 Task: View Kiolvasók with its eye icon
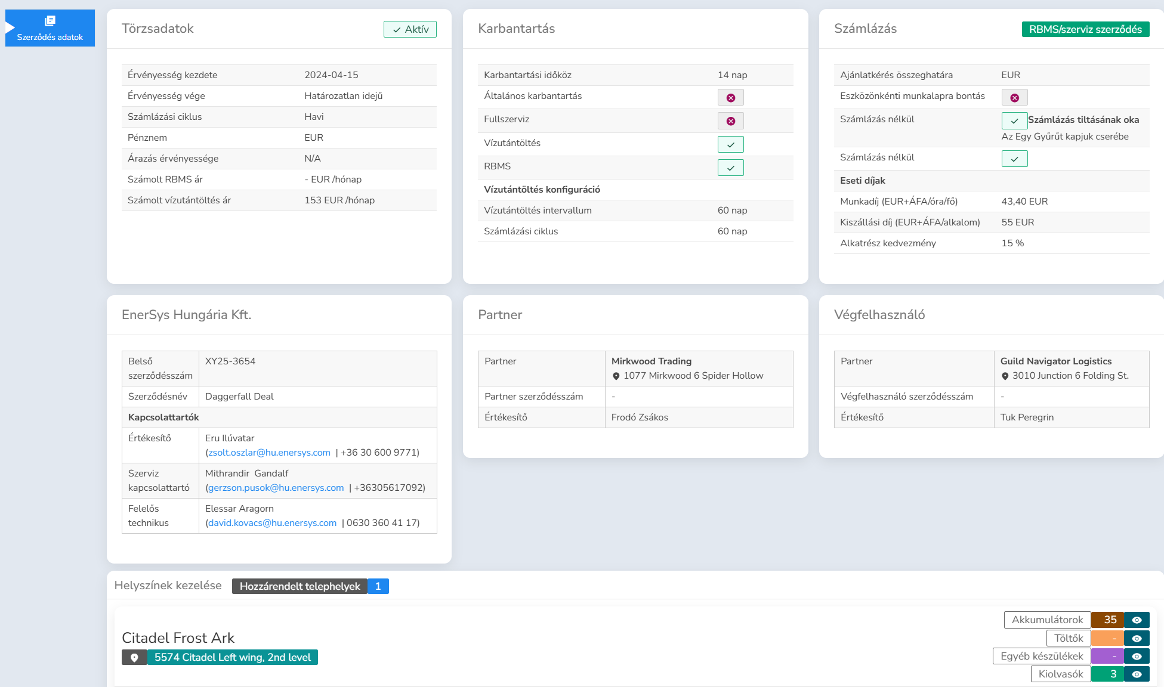click(1137, 674)
